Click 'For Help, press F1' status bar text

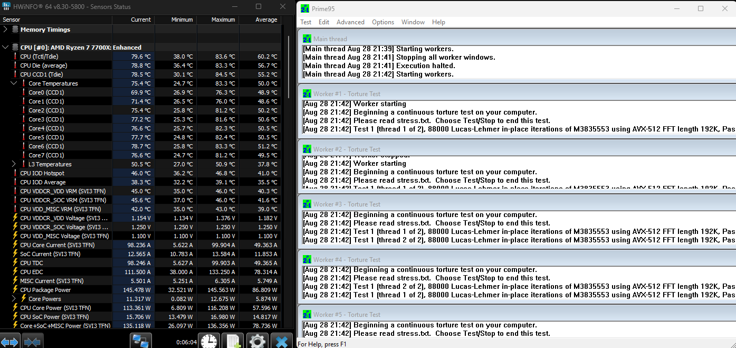pyautogui.click(x=322, y=344)
